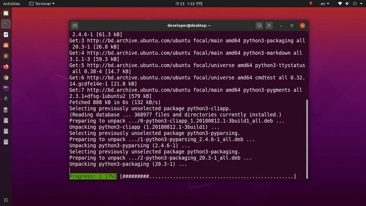The width and height of the screenshot is (366, 206).
Task: Launch Google Chrome from the dock
Action: click(6, 78)
